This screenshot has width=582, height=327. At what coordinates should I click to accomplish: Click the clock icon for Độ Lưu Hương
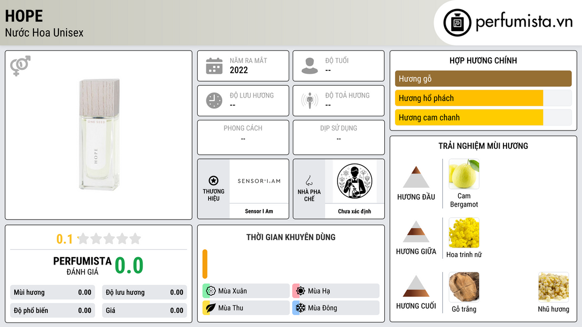(x=214, y=100)
